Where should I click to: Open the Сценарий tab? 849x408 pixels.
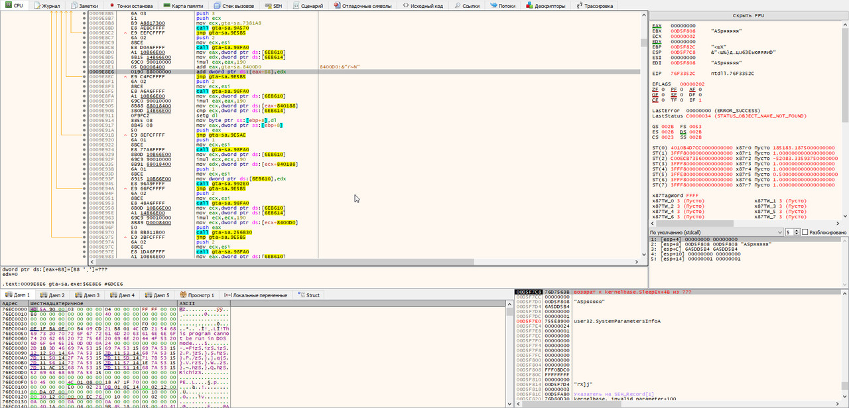[x=307, y=5]
